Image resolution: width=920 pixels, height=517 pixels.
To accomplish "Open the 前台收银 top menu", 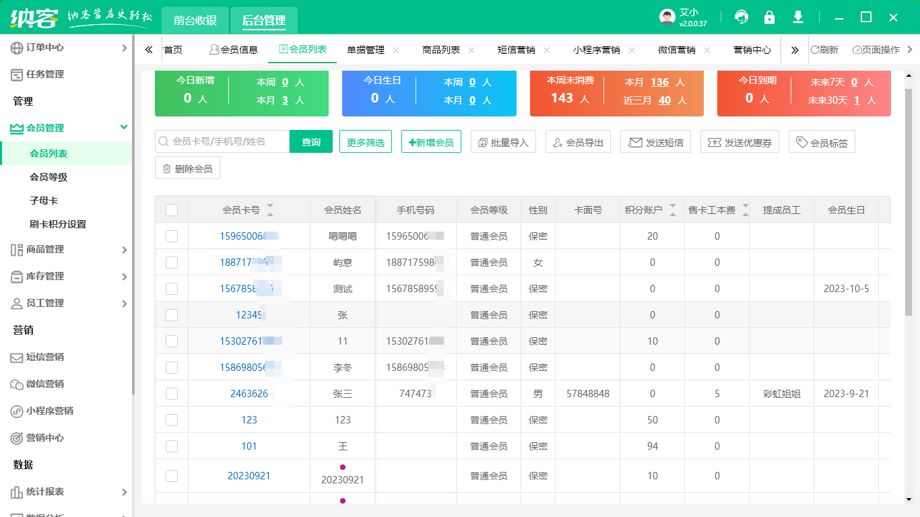I will [195, 21].
